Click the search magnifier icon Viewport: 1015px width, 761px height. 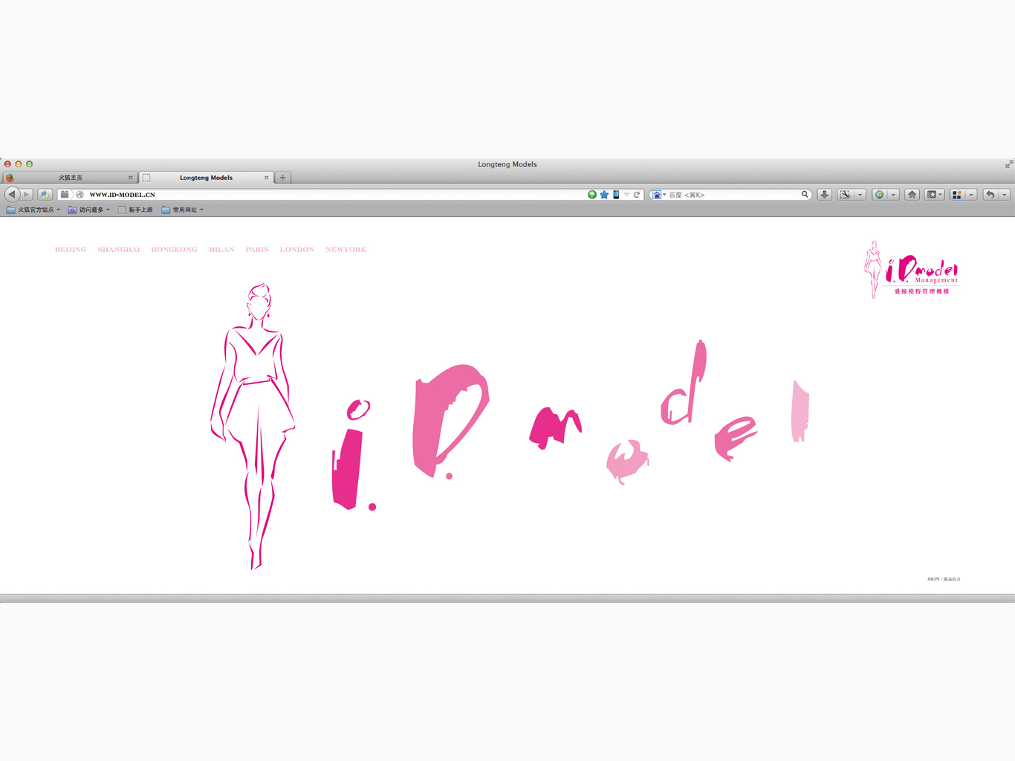(x=805, y=195)
